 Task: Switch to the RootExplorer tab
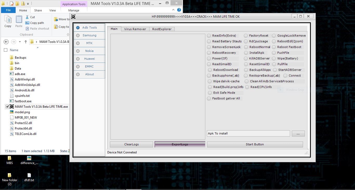point(162,29)
